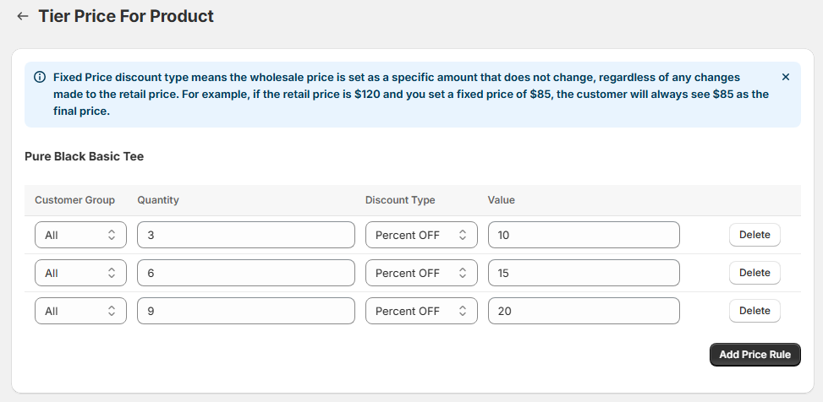Screen dimensions: 823x402
Task: Focus the Value field showing 15
Action: point(584,273)
